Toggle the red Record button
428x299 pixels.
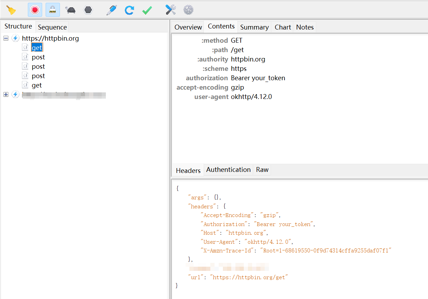[35, 10]
